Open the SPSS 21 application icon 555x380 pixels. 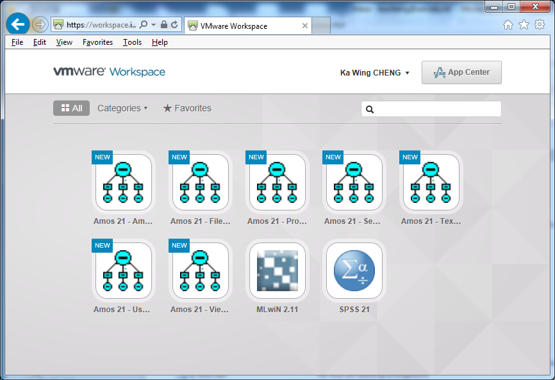[354, 271]
